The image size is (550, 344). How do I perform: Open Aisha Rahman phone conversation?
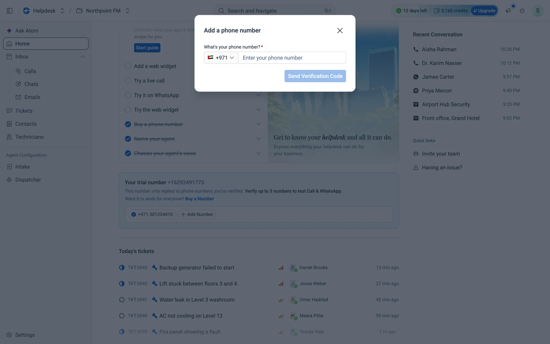pyautogui.click(x=466, y=49)
